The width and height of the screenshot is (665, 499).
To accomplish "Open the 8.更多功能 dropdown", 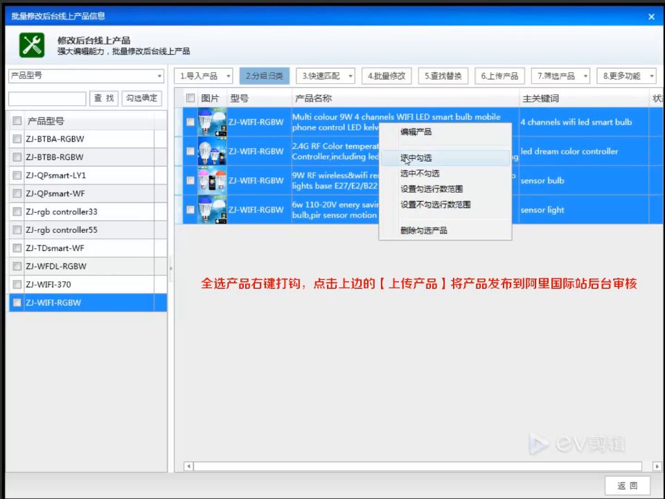I will tap(652, 76).
